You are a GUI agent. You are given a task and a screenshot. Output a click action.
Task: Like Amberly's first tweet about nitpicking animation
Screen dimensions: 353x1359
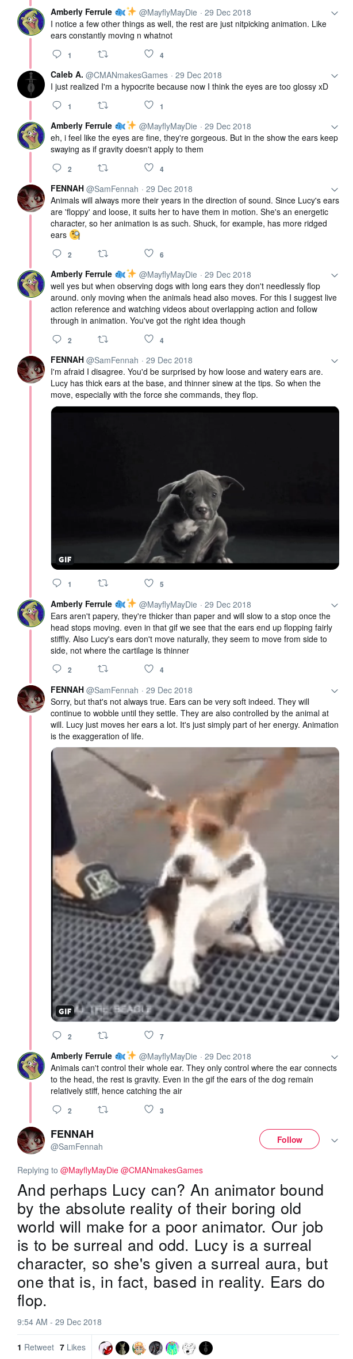click(149, 54)
